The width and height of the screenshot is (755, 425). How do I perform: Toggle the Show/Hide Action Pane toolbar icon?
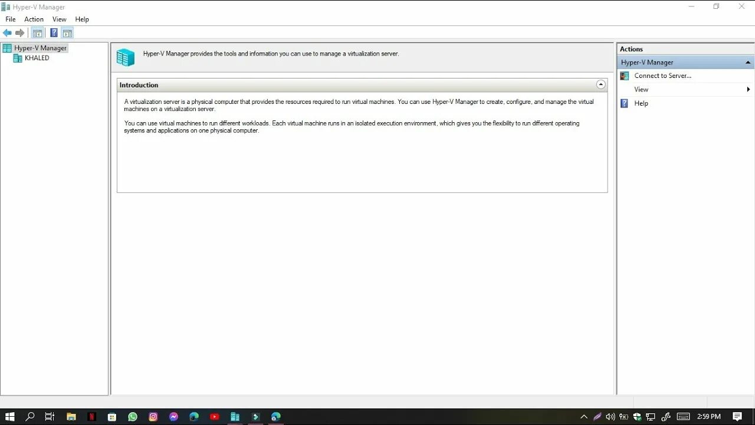[x=67, y=33]
